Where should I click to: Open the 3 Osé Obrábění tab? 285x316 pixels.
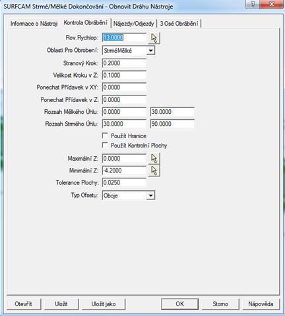tap(179, 24)
